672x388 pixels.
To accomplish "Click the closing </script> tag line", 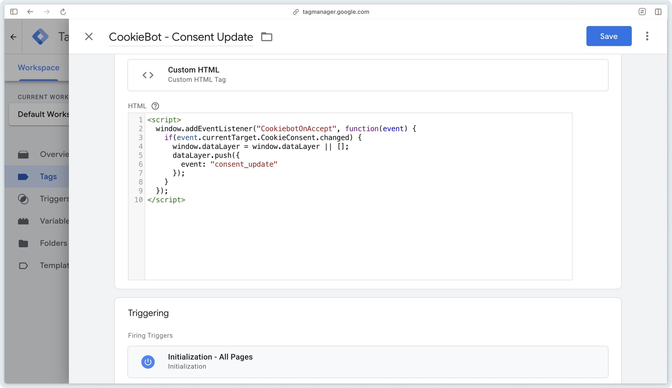I will [166, 200].
